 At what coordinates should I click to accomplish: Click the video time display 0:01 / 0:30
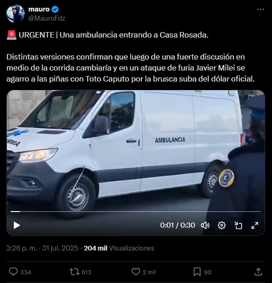coord(177,225)
